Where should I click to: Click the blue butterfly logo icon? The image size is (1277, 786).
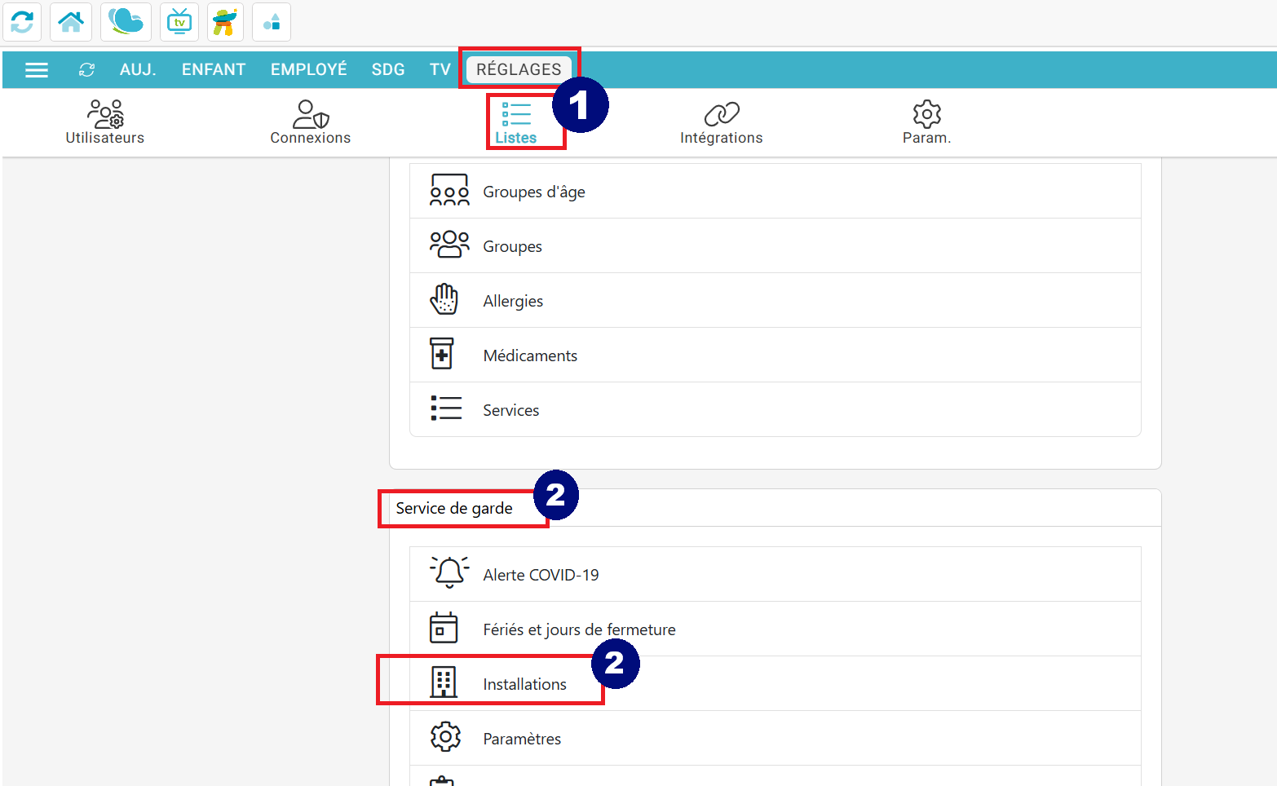(x=126, y=22)
